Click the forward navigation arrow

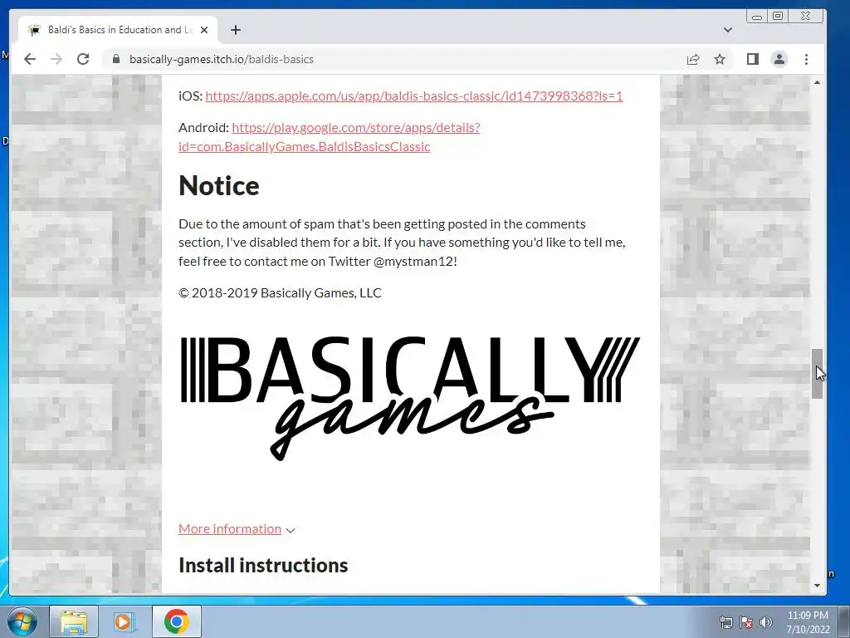coord(56,59)
